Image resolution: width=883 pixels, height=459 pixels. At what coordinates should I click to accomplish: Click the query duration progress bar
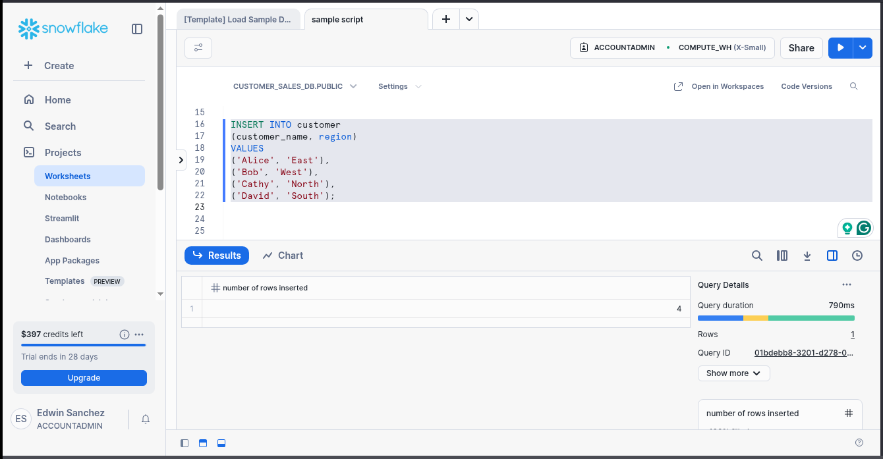tap(776, 318)
